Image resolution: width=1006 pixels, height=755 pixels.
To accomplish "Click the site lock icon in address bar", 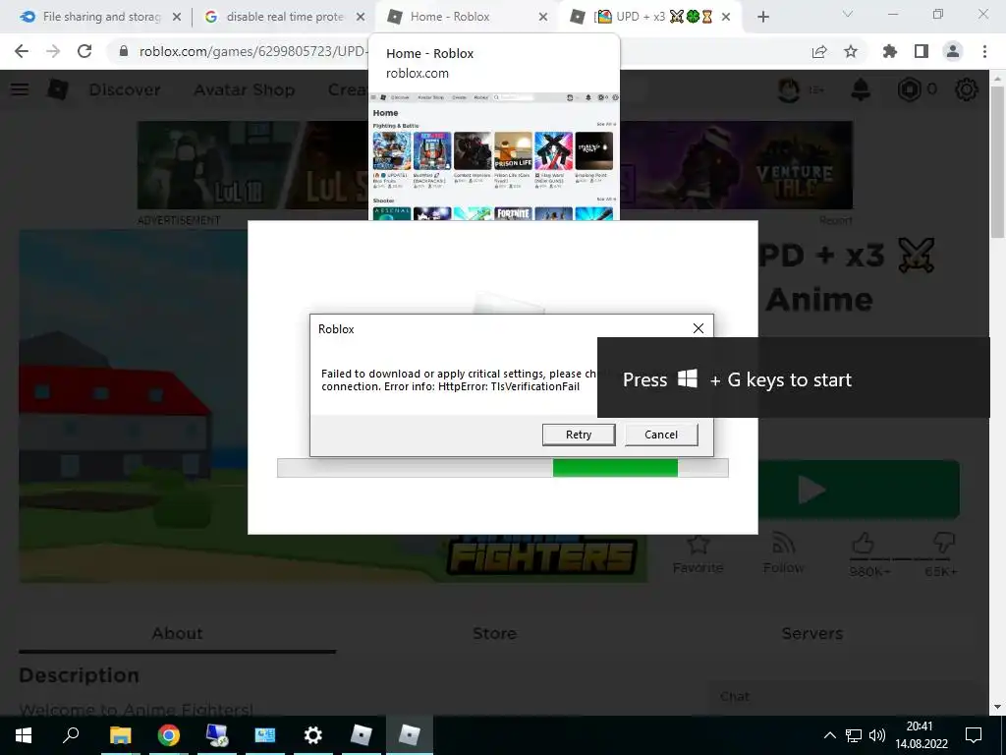I will point(124,51).
